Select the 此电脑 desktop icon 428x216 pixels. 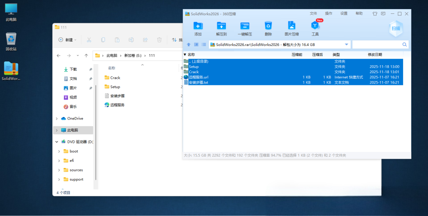(x=11, y=13)
